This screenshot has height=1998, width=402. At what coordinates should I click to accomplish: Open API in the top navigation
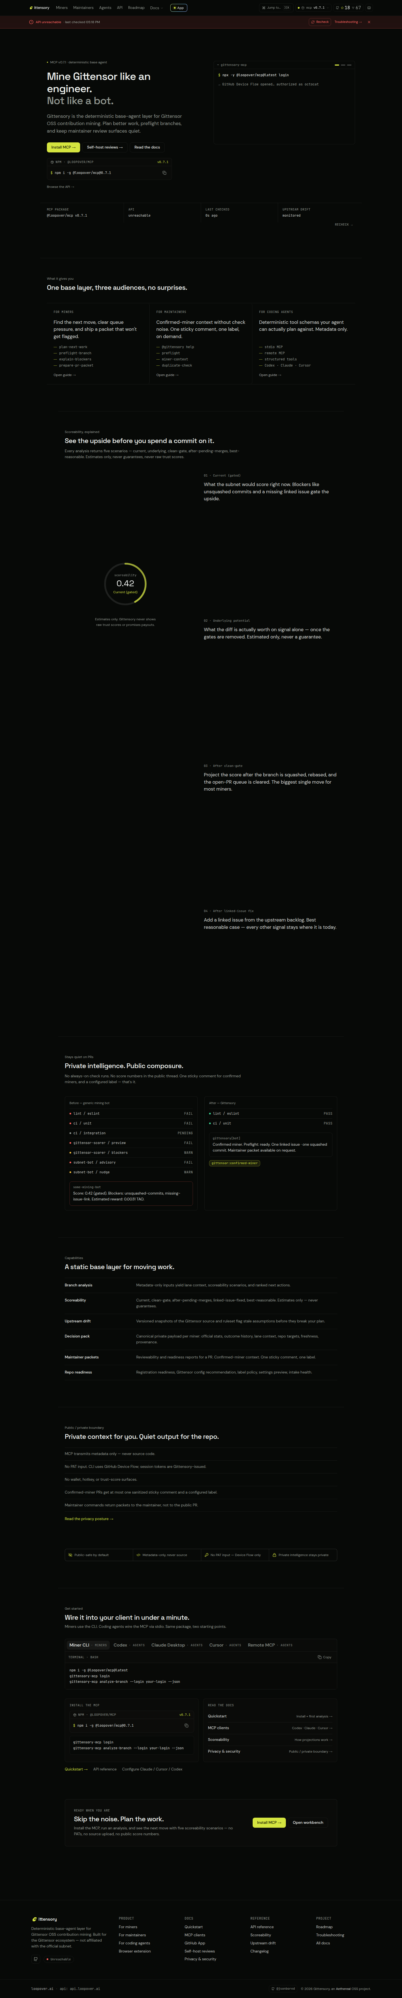pos(119,8)
